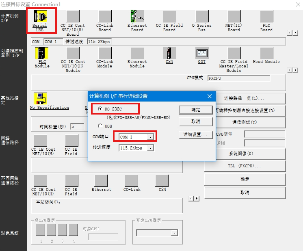Viewport: 303px width, 251px height.
Task: Click the TEL (FXCPU) button
Action: click(x=245, y=166)
